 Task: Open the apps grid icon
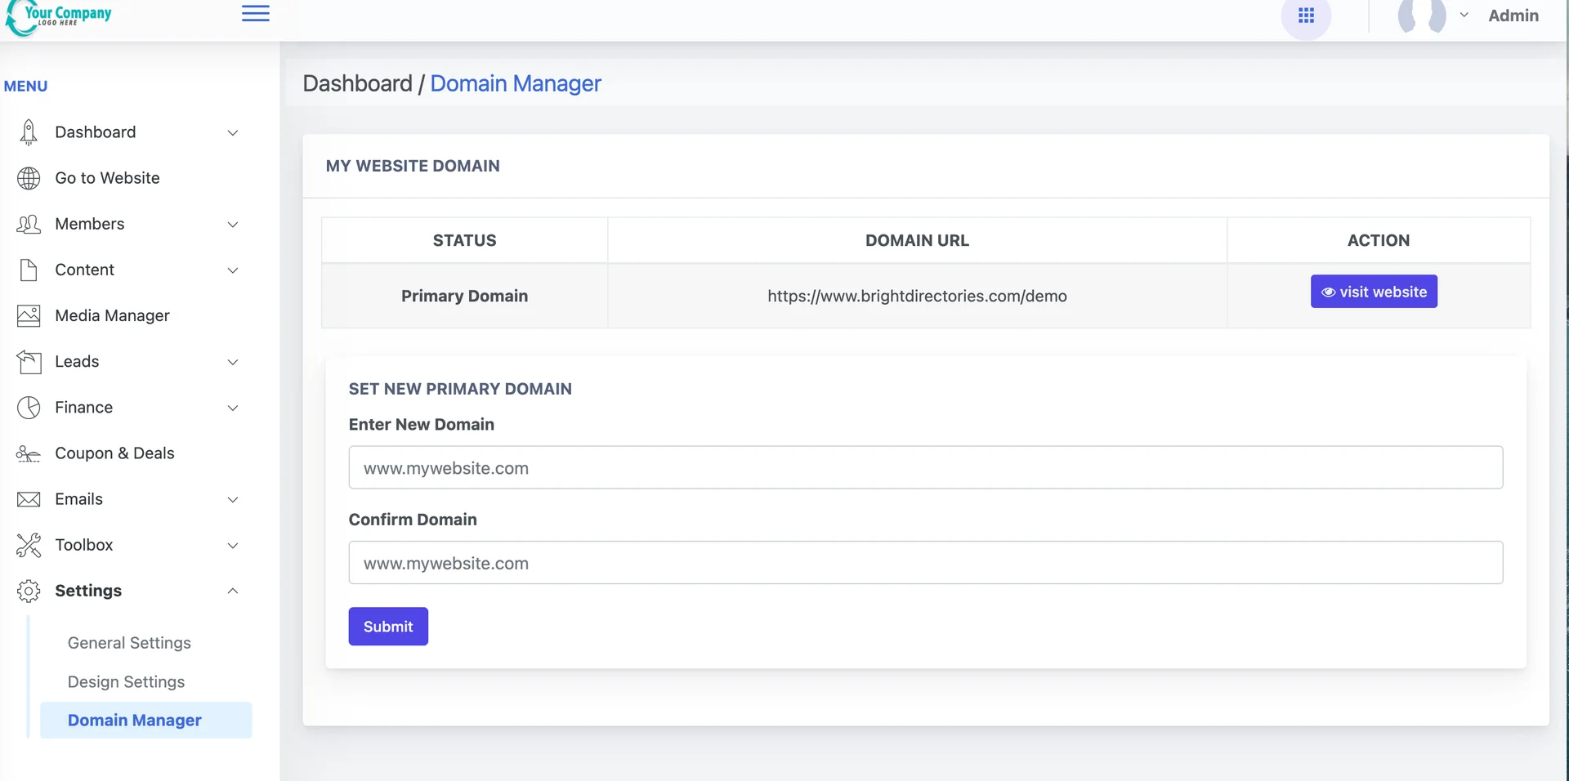1306,16
